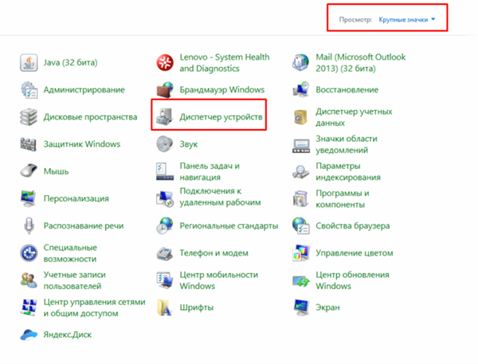This screenshot has height=364, width=478.
Task: Click the Диспетчер учетных данных safe icon
Action: point(301,117)
